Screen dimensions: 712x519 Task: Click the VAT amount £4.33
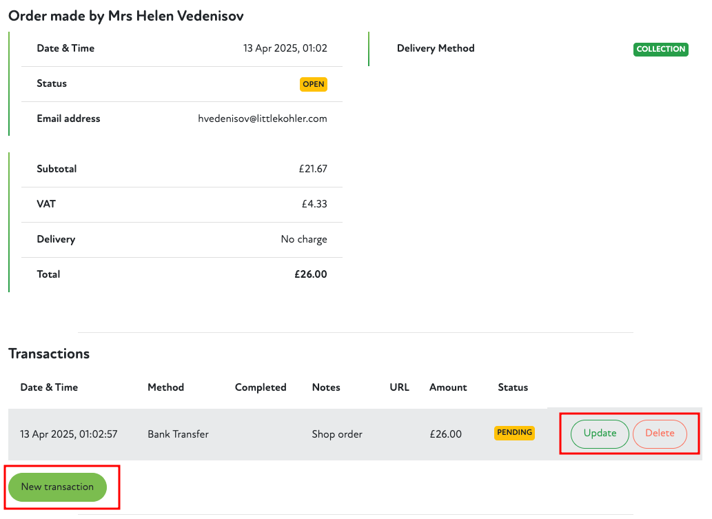(314, 204)
